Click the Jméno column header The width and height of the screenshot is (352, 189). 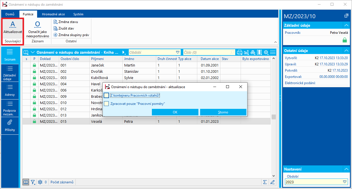point(139,59)
